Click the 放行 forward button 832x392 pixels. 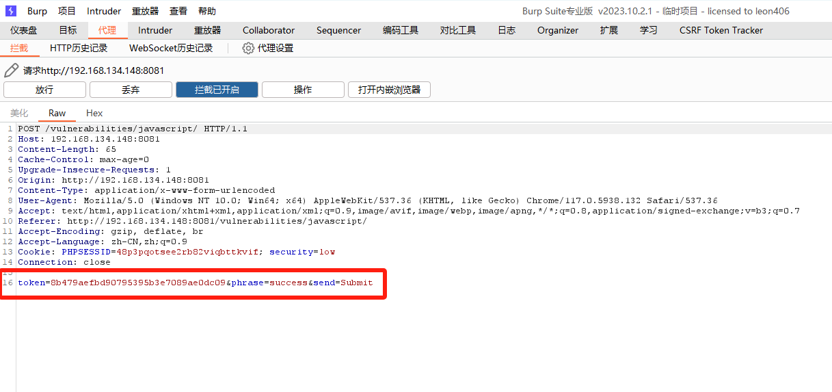44,90
